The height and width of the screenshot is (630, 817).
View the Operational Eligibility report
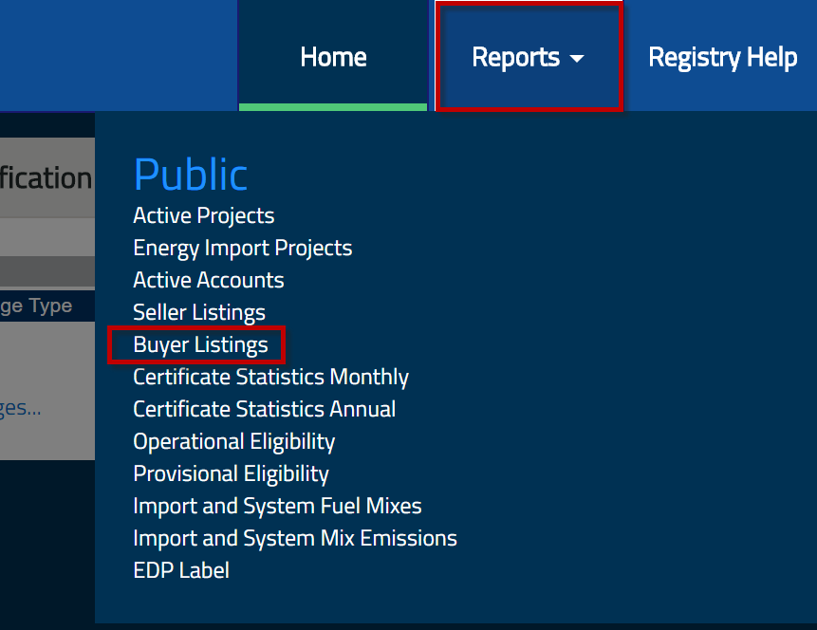[233, 441]
